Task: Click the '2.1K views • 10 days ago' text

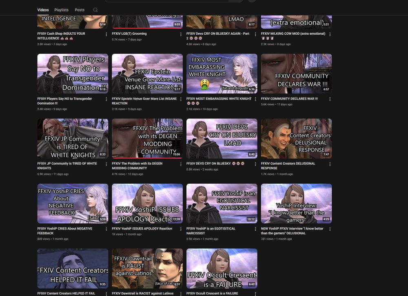Action: pyautogui.click(x=202, y=109)
